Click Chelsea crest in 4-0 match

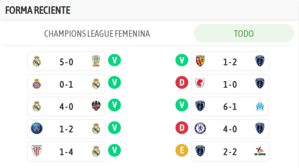201,129
